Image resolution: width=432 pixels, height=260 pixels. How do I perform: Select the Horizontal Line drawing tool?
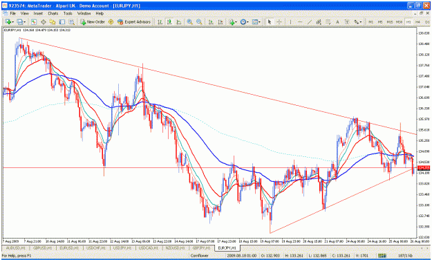(x=300, y=21)
